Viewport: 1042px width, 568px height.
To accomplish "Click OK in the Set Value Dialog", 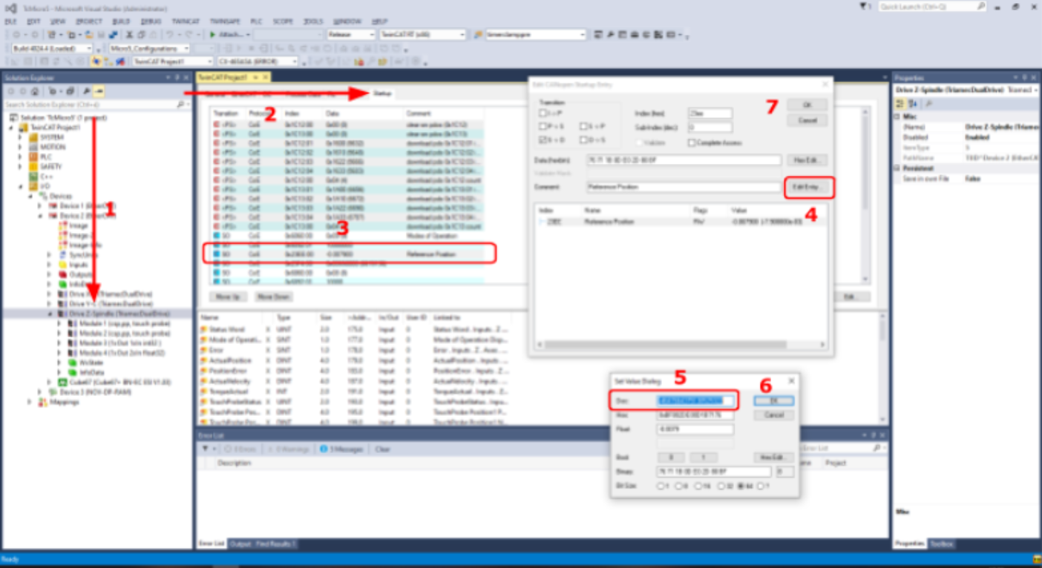I will coord(773,400).
